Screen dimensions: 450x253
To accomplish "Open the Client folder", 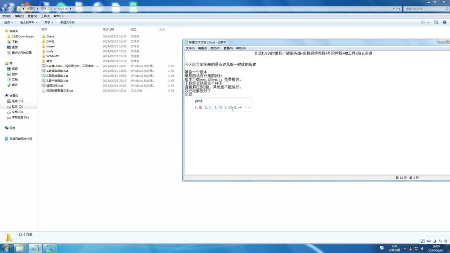I will point(50,36).
